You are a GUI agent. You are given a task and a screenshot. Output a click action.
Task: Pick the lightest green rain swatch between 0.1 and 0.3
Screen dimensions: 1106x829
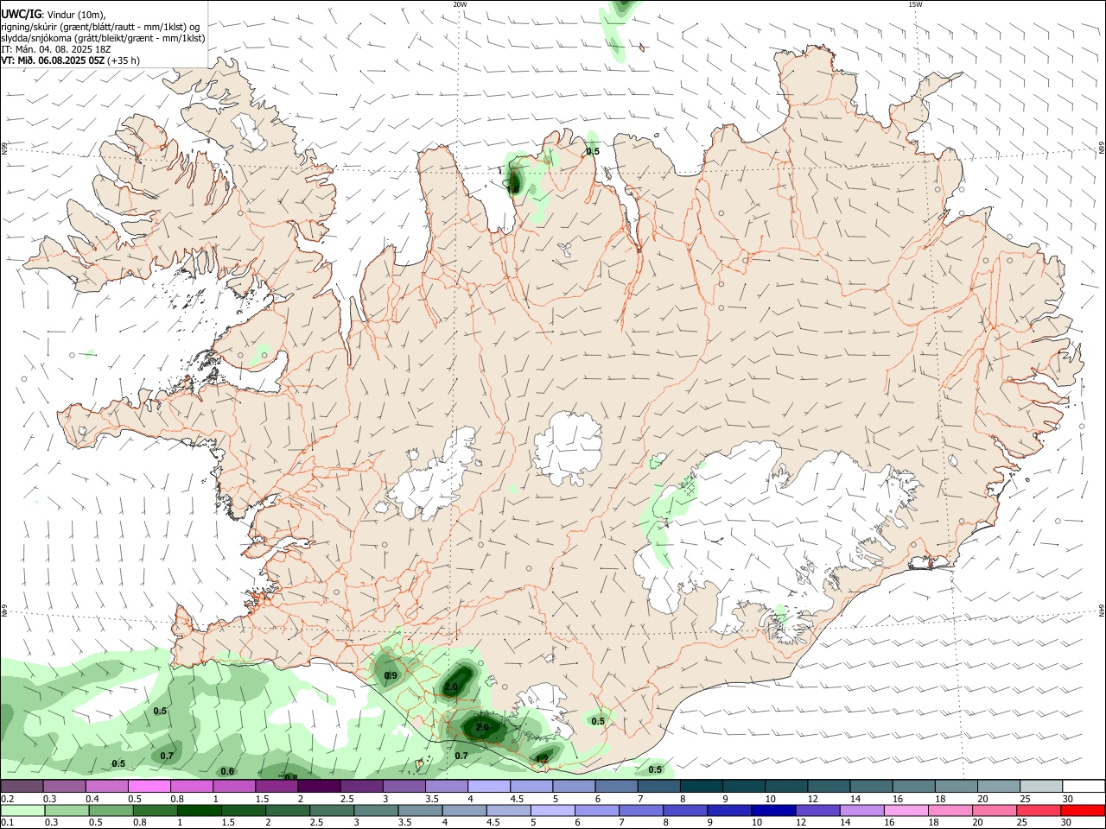pos(22,810)
